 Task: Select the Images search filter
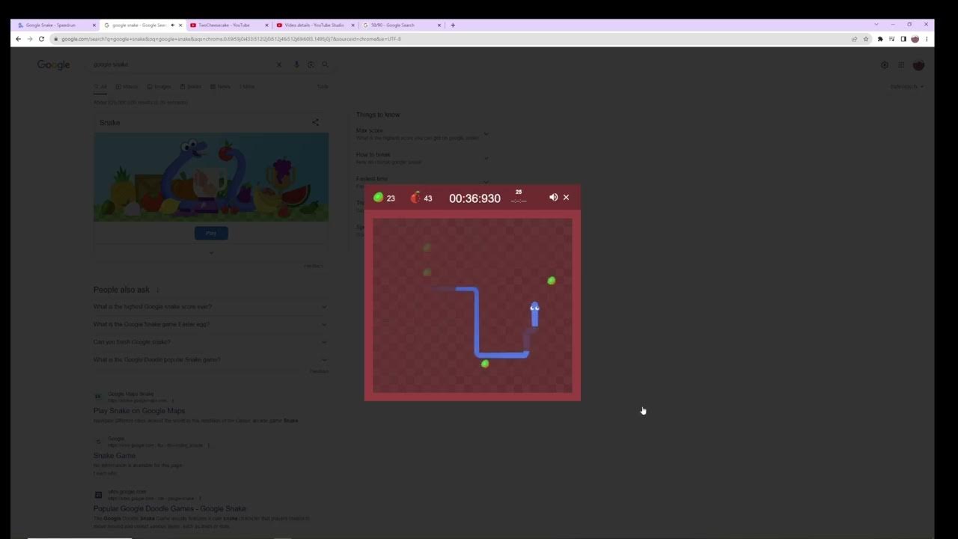(x=159, y=87)
